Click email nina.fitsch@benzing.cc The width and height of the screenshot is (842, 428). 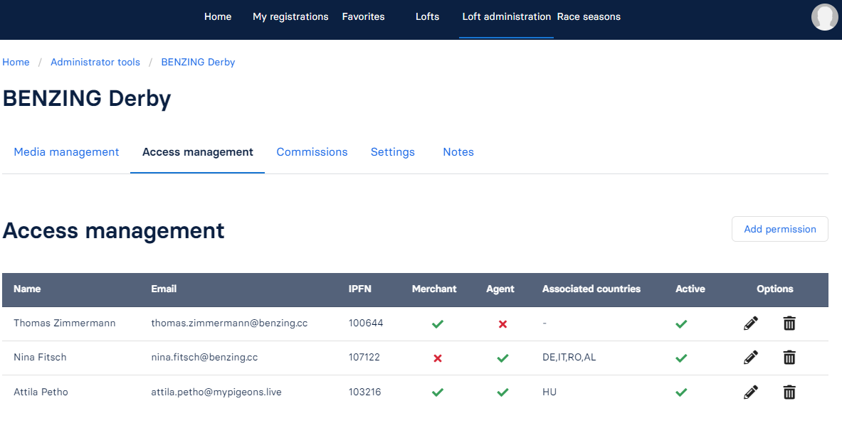[204, 357]
